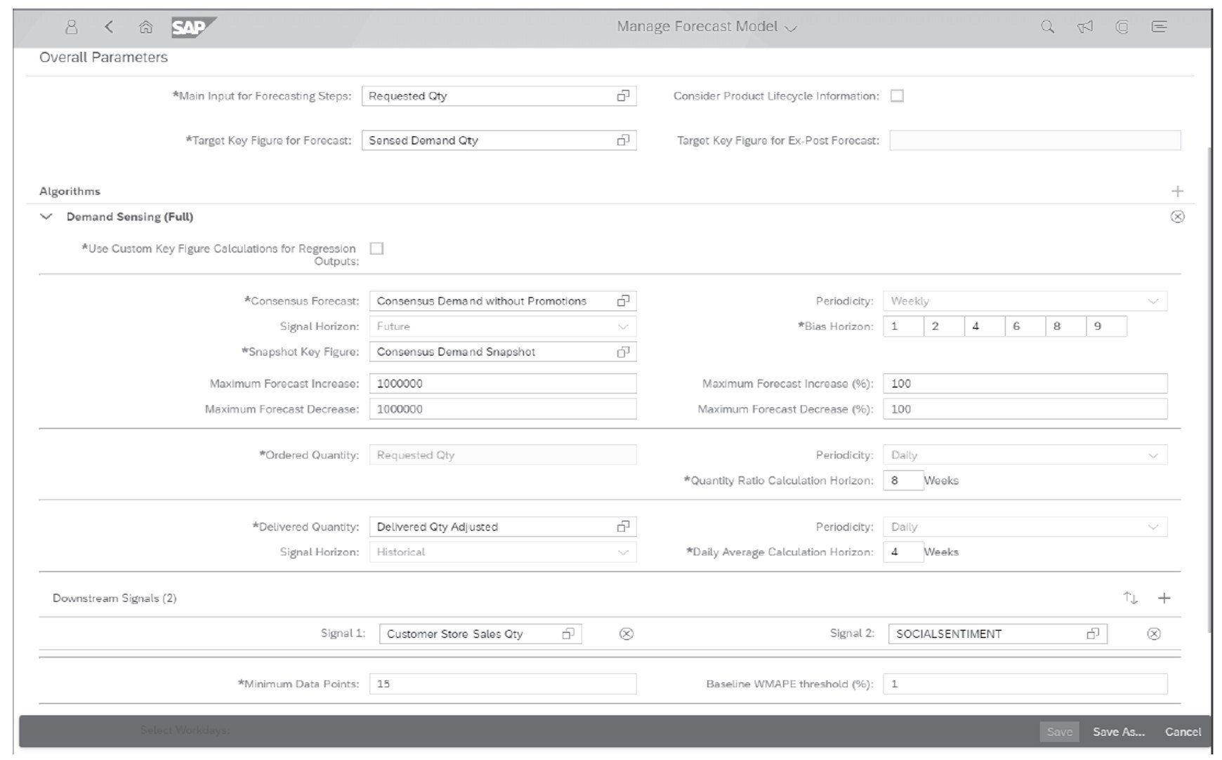Screen dimensions: 1222x760
Task: Click the Downstream Signals (2) heading
Action: [x=114, y=598]
